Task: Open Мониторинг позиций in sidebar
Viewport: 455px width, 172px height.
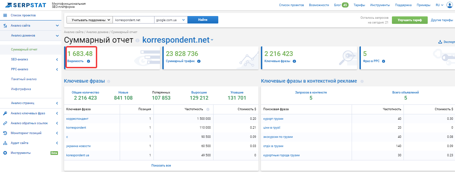Action: tap(26, 133)
